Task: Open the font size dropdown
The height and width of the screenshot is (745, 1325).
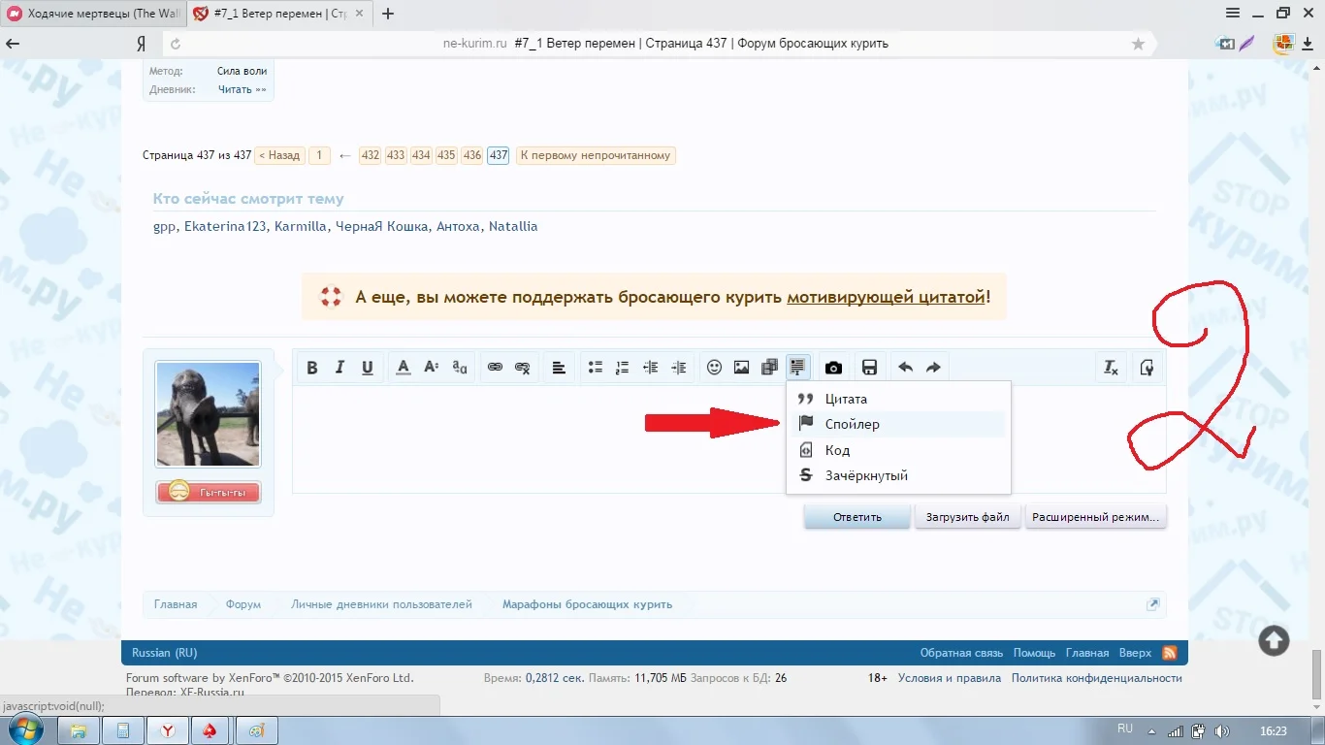Action: pyautogui.click(x=432, y=368)
